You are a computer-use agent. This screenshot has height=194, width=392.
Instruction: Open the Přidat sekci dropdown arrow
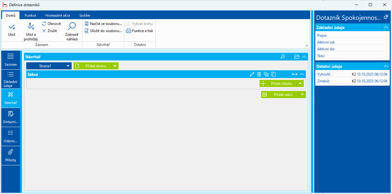[x=302, y=95]
